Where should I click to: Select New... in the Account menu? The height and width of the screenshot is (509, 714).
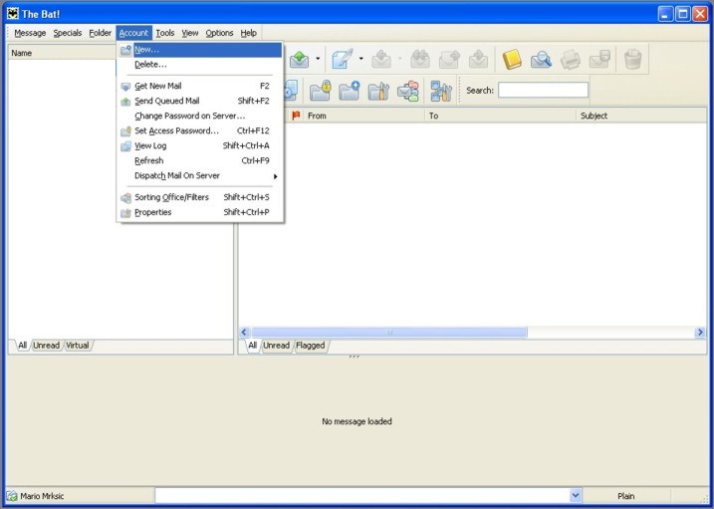[200, 50]
